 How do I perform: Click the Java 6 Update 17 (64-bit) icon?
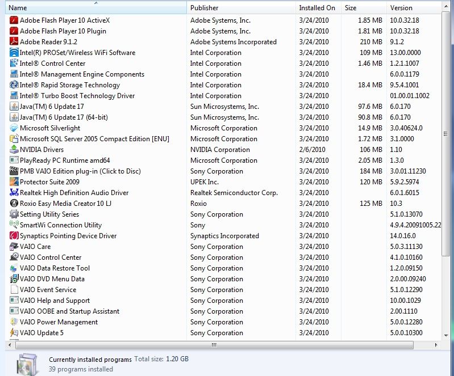click(x=14, y=117)
